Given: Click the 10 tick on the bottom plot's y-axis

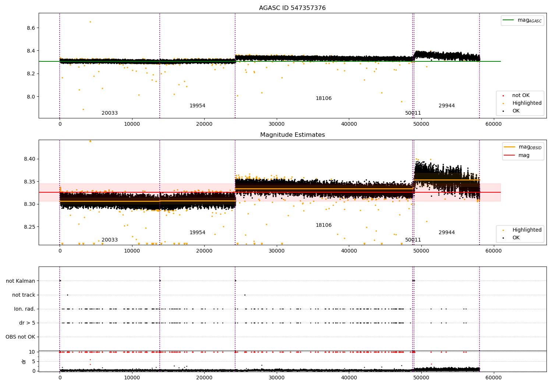Looking at the screenshot, I should (32, 352).
